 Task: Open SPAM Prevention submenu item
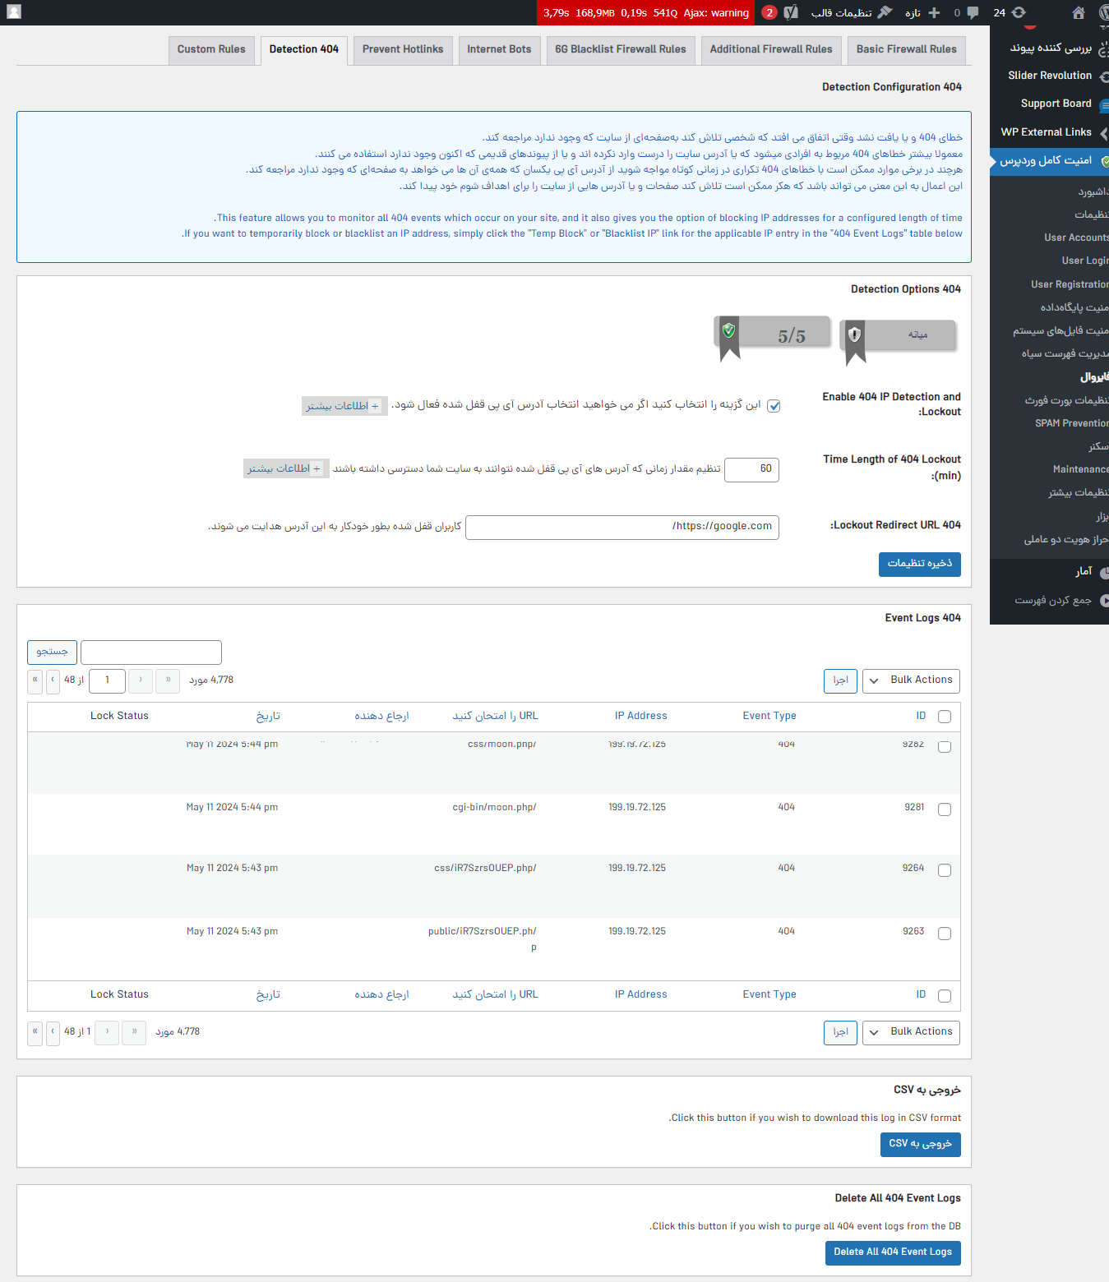pos(1071,423)
